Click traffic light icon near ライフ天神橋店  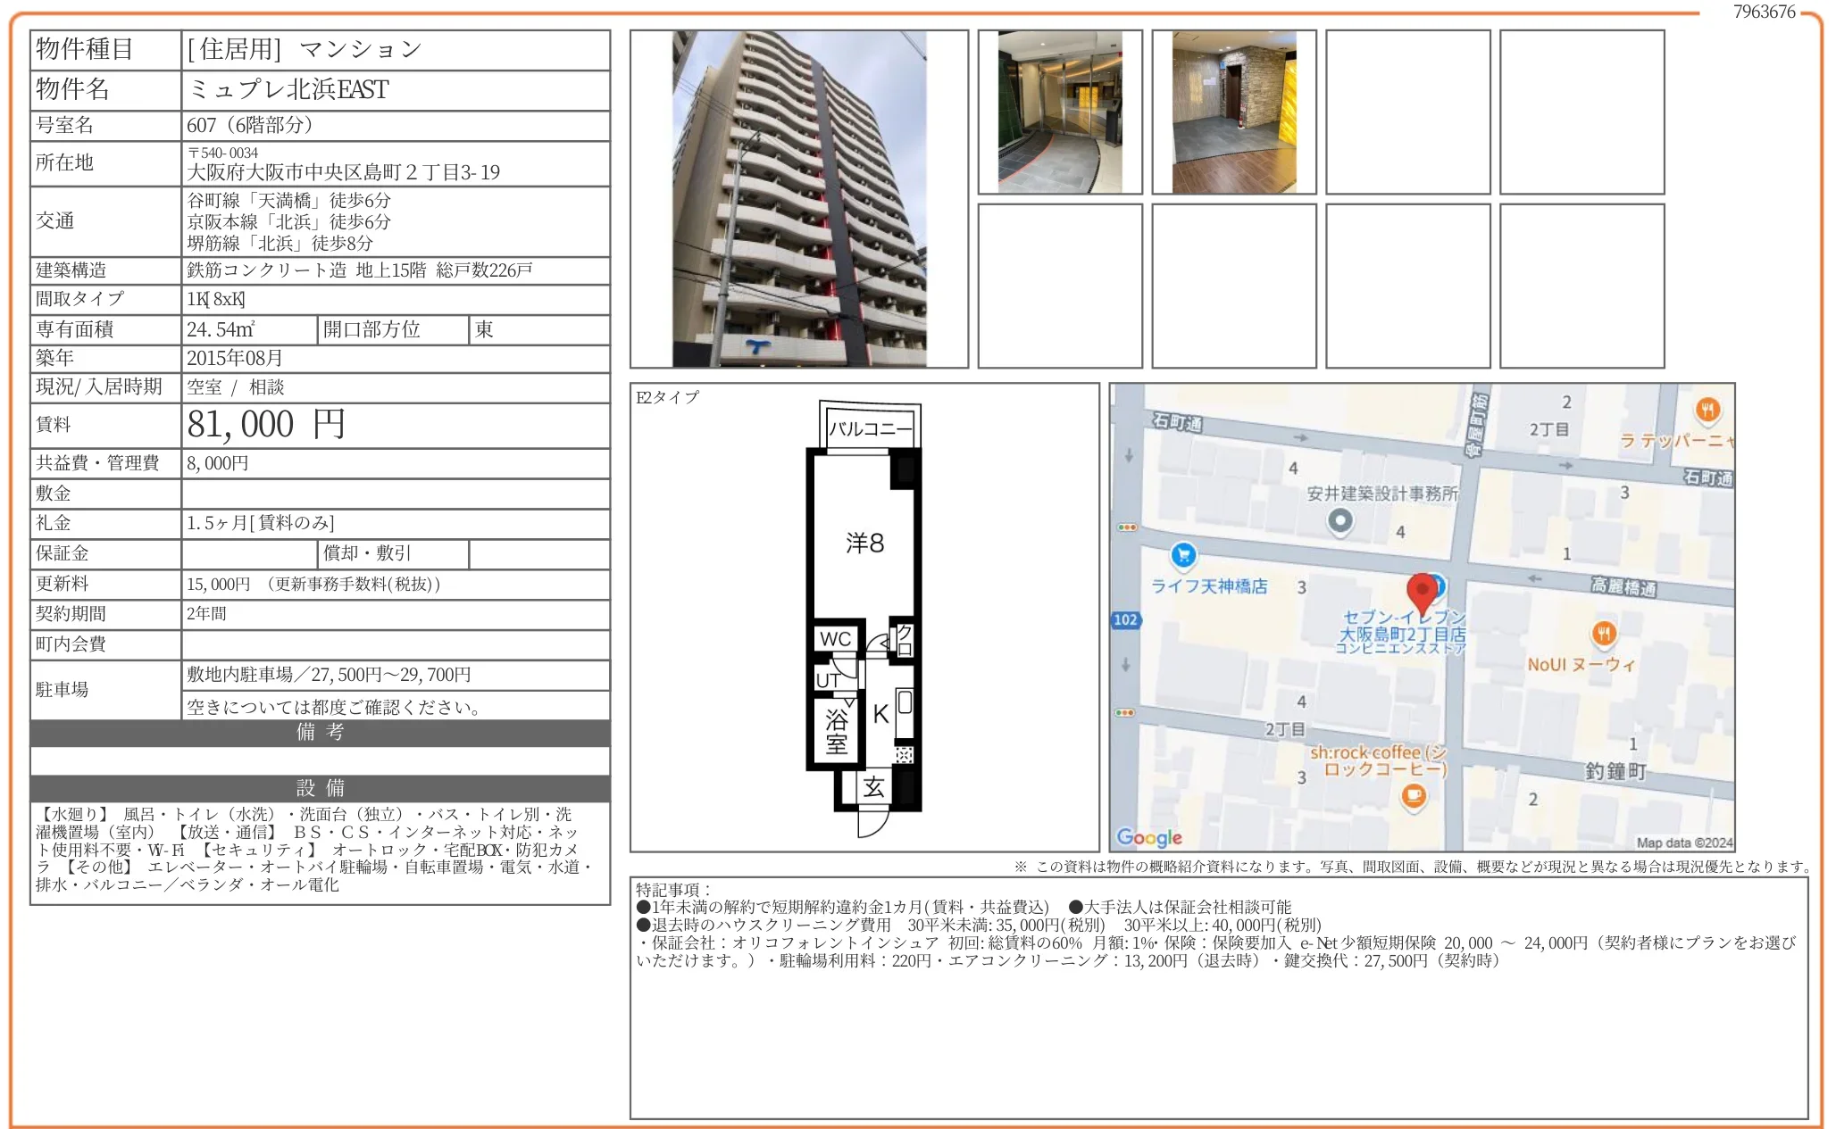1127,527
